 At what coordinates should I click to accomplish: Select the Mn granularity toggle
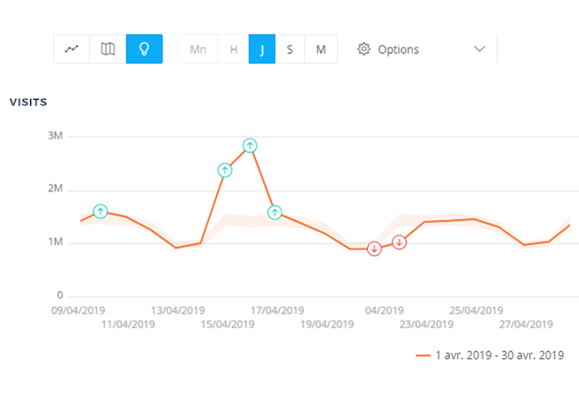pos(198,49)
